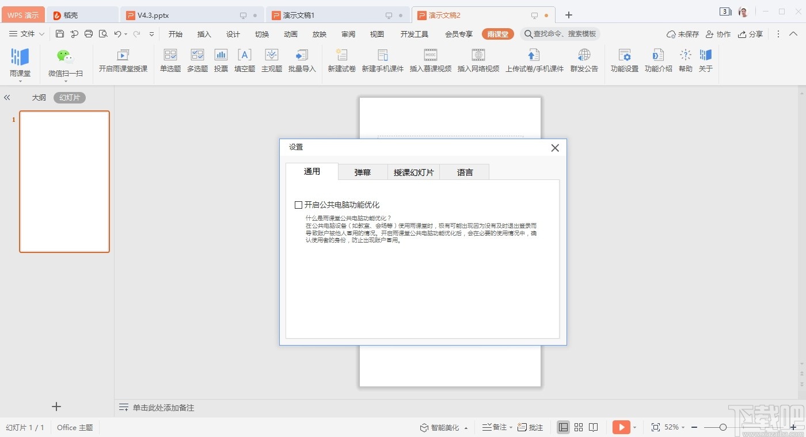Enable 开启公共电脑功能优化 checkbox
The image size is (806, 437).
pos(298,205)
